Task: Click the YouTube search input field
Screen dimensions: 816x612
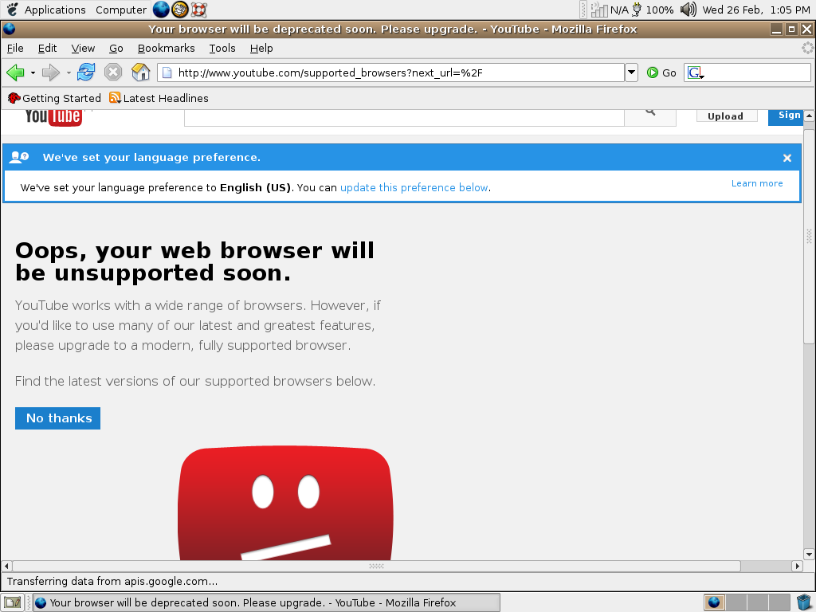Action: [x=404, y=118]
